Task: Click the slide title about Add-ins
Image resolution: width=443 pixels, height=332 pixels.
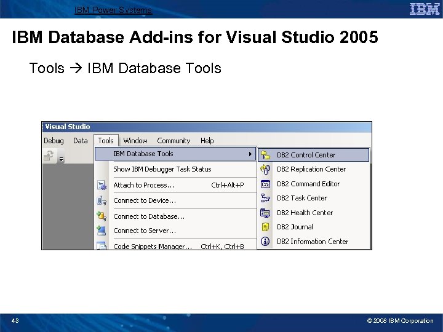Action: click(x=195, y=38)
